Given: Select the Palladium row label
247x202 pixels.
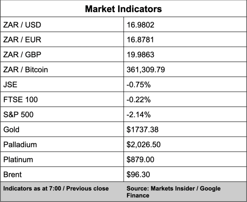Looking at the screenshot, I should tap(20, 145).
